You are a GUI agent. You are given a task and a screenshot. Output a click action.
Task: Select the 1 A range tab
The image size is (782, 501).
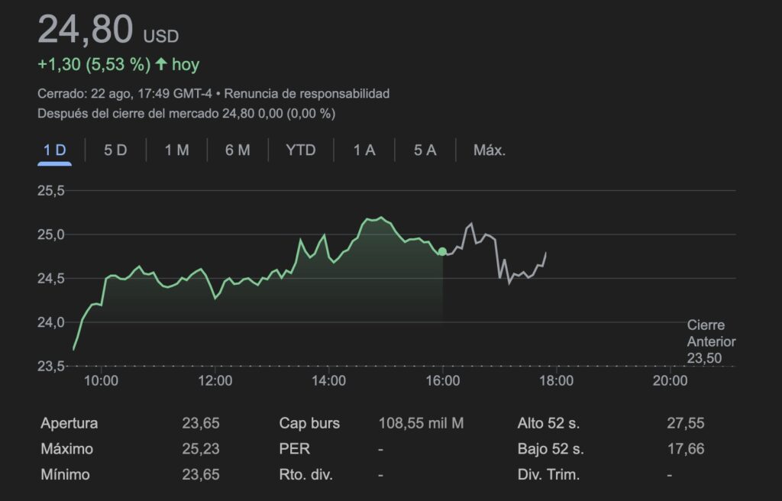coord(364,150)
